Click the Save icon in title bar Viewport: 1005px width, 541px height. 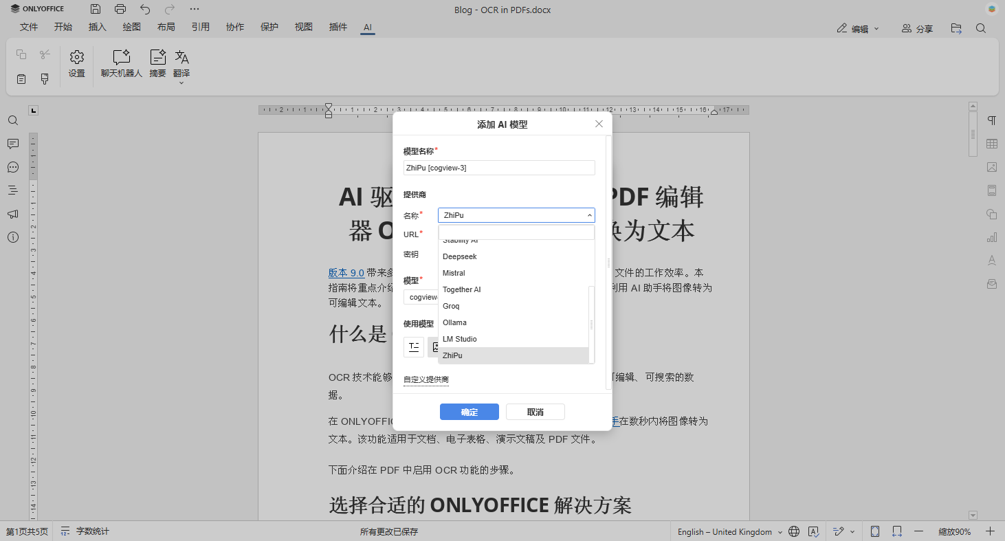click(x=96, y=9)
